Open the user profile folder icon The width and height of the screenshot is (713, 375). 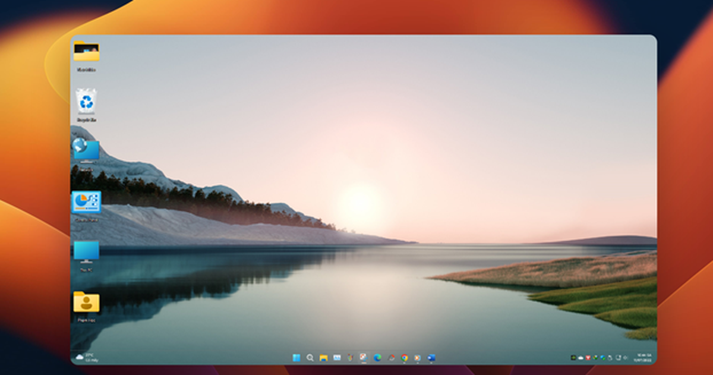(87, 302)
